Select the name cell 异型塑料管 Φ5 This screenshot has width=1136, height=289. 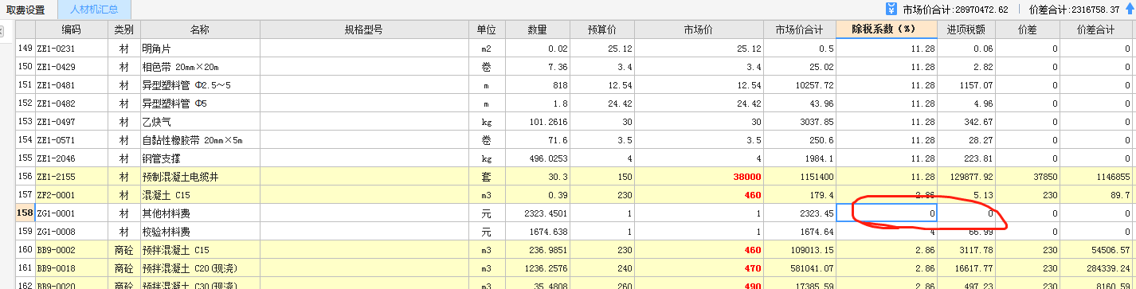pyautogui.click(x=200, y=103)
